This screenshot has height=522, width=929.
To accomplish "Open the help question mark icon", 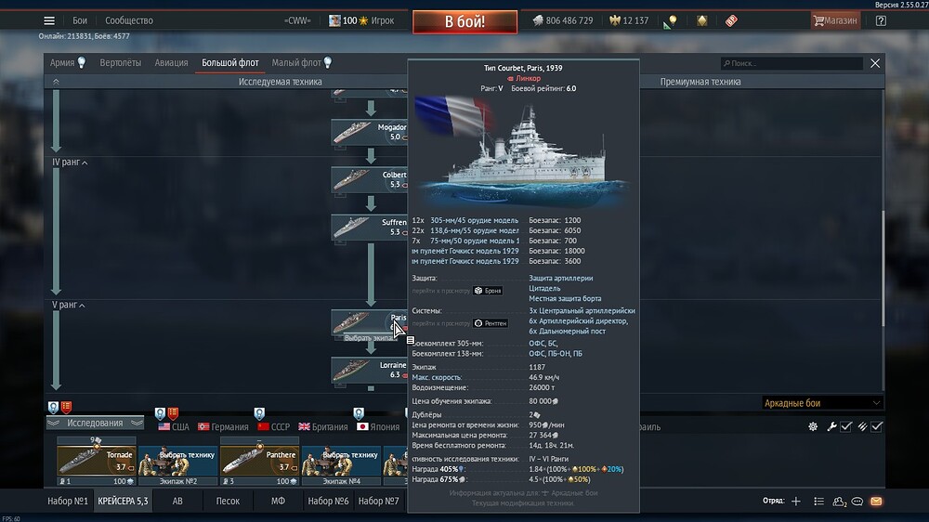I will (881, 20).
